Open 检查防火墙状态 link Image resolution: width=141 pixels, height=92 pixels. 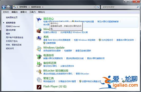(x=50, y=32)
